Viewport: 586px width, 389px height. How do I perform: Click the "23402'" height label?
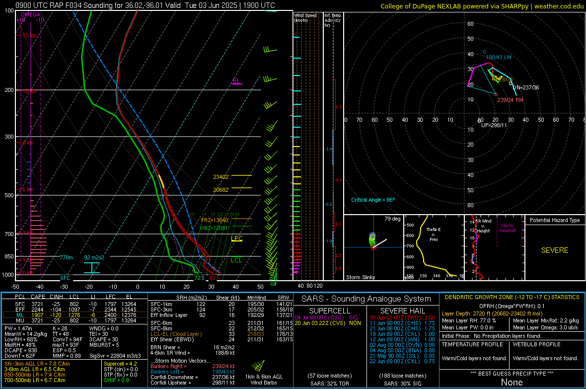(221, 177)
